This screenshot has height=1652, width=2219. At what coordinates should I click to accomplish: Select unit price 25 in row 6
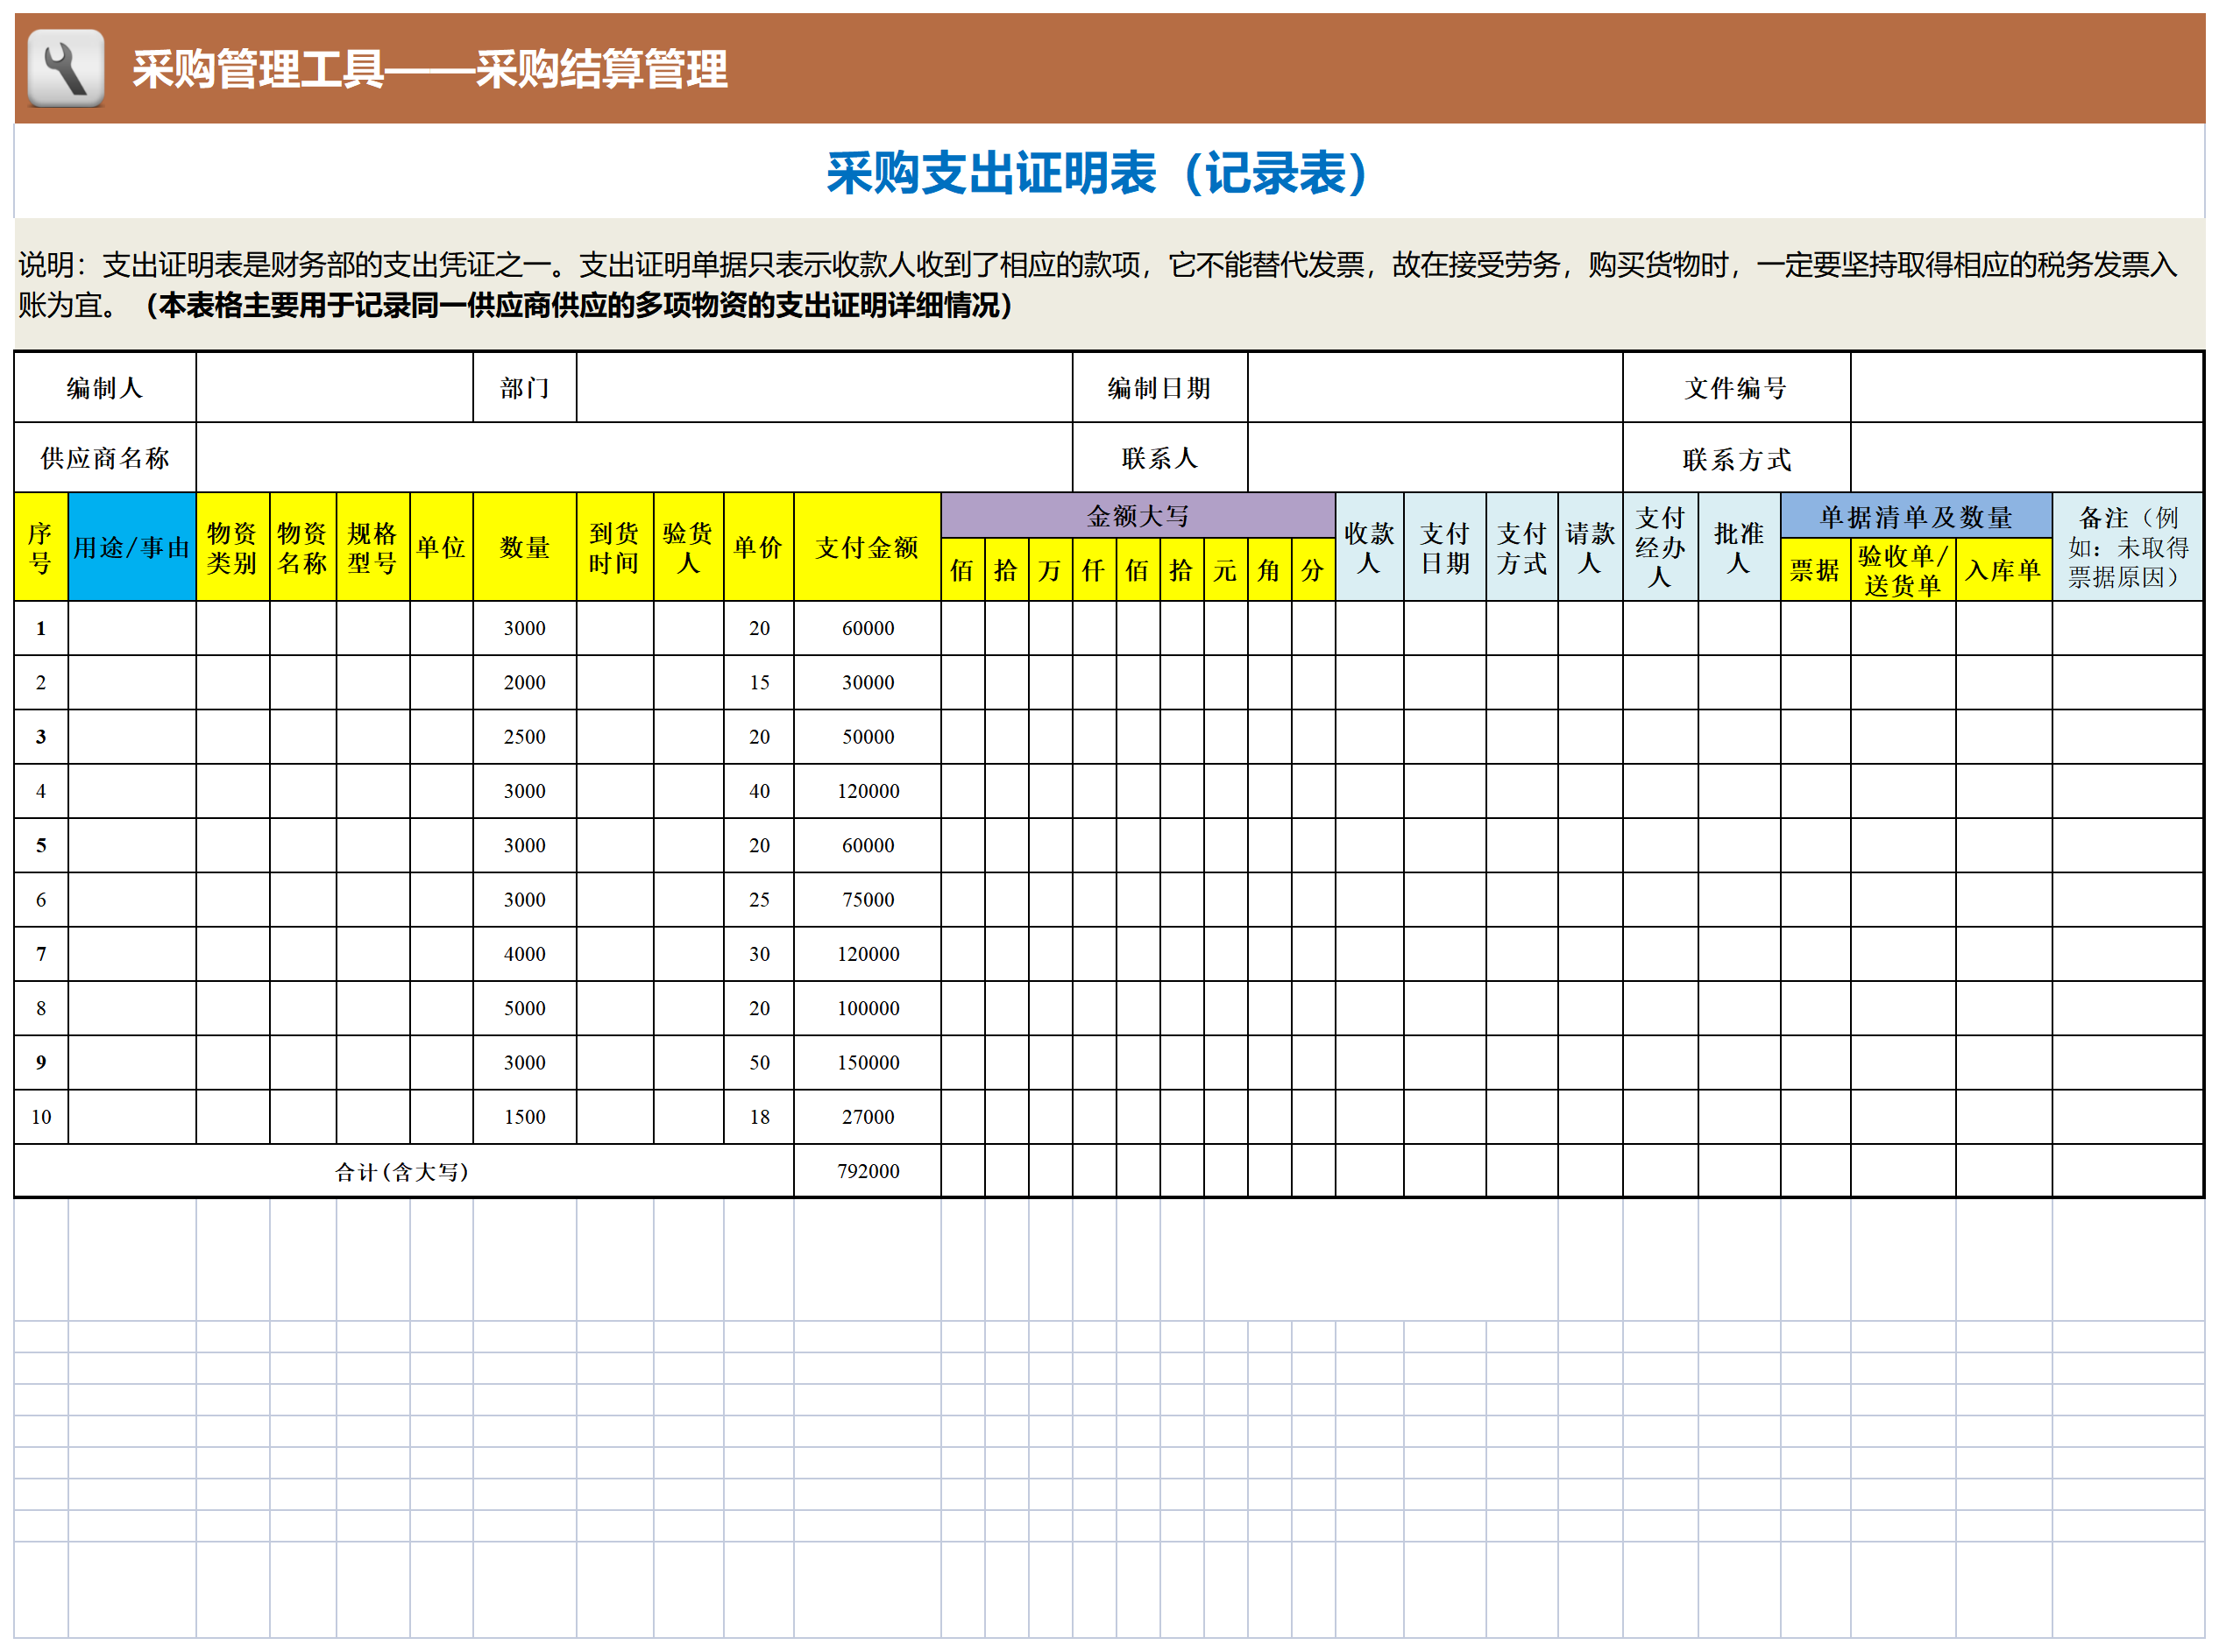(759, 899)
